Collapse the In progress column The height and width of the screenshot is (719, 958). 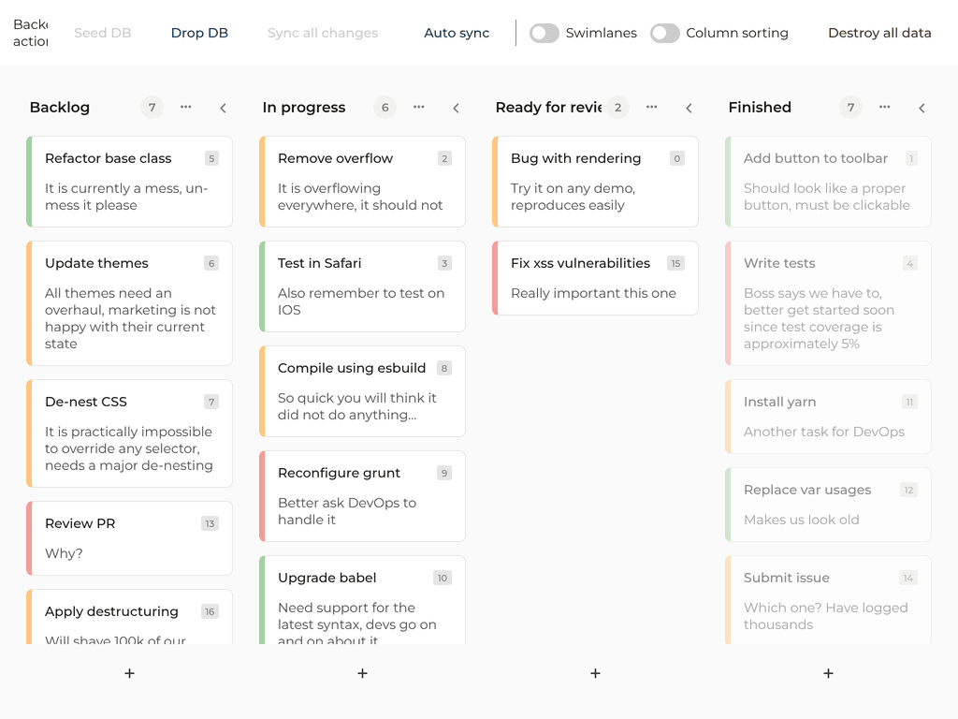(457, 109)
